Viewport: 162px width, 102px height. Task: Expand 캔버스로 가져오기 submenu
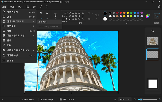coord(19,21)
